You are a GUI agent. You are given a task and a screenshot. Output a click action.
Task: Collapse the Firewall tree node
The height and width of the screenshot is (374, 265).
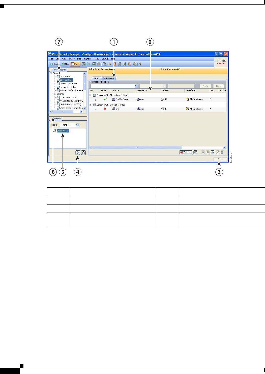click(51, 73)
